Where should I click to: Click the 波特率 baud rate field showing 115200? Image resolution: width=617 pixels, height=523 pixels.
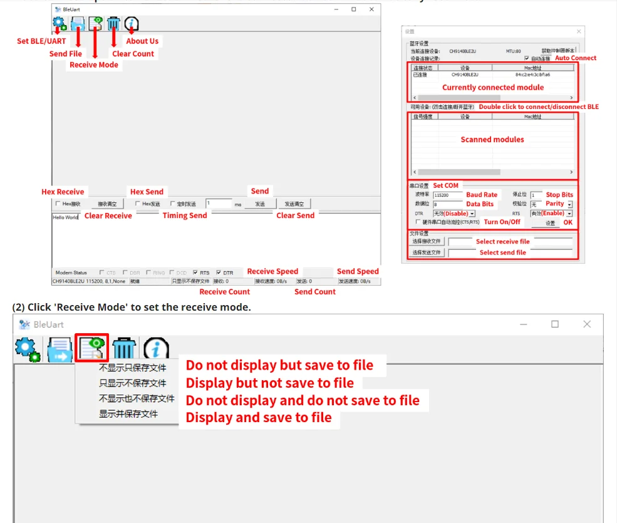(448, 195)
